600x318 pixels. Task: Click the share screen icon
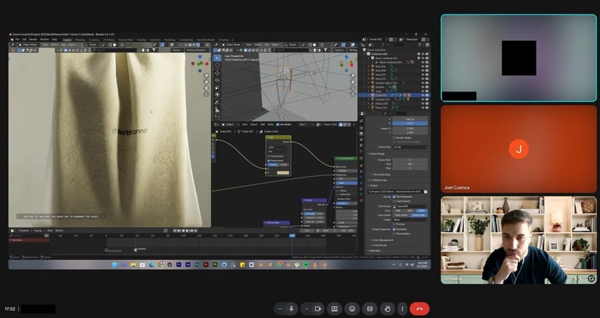(x=333, y=308)
